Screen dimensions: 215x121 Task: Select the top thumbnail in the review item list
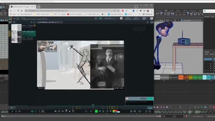click(x=16, y=27)
